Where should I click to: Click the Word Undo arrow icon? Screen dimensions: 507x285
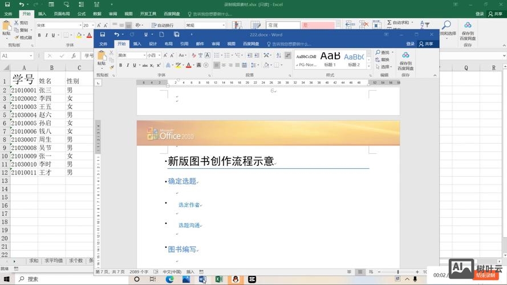(116, 35)
